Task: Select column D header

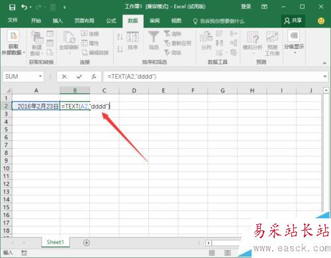Action: coord(134,91)
